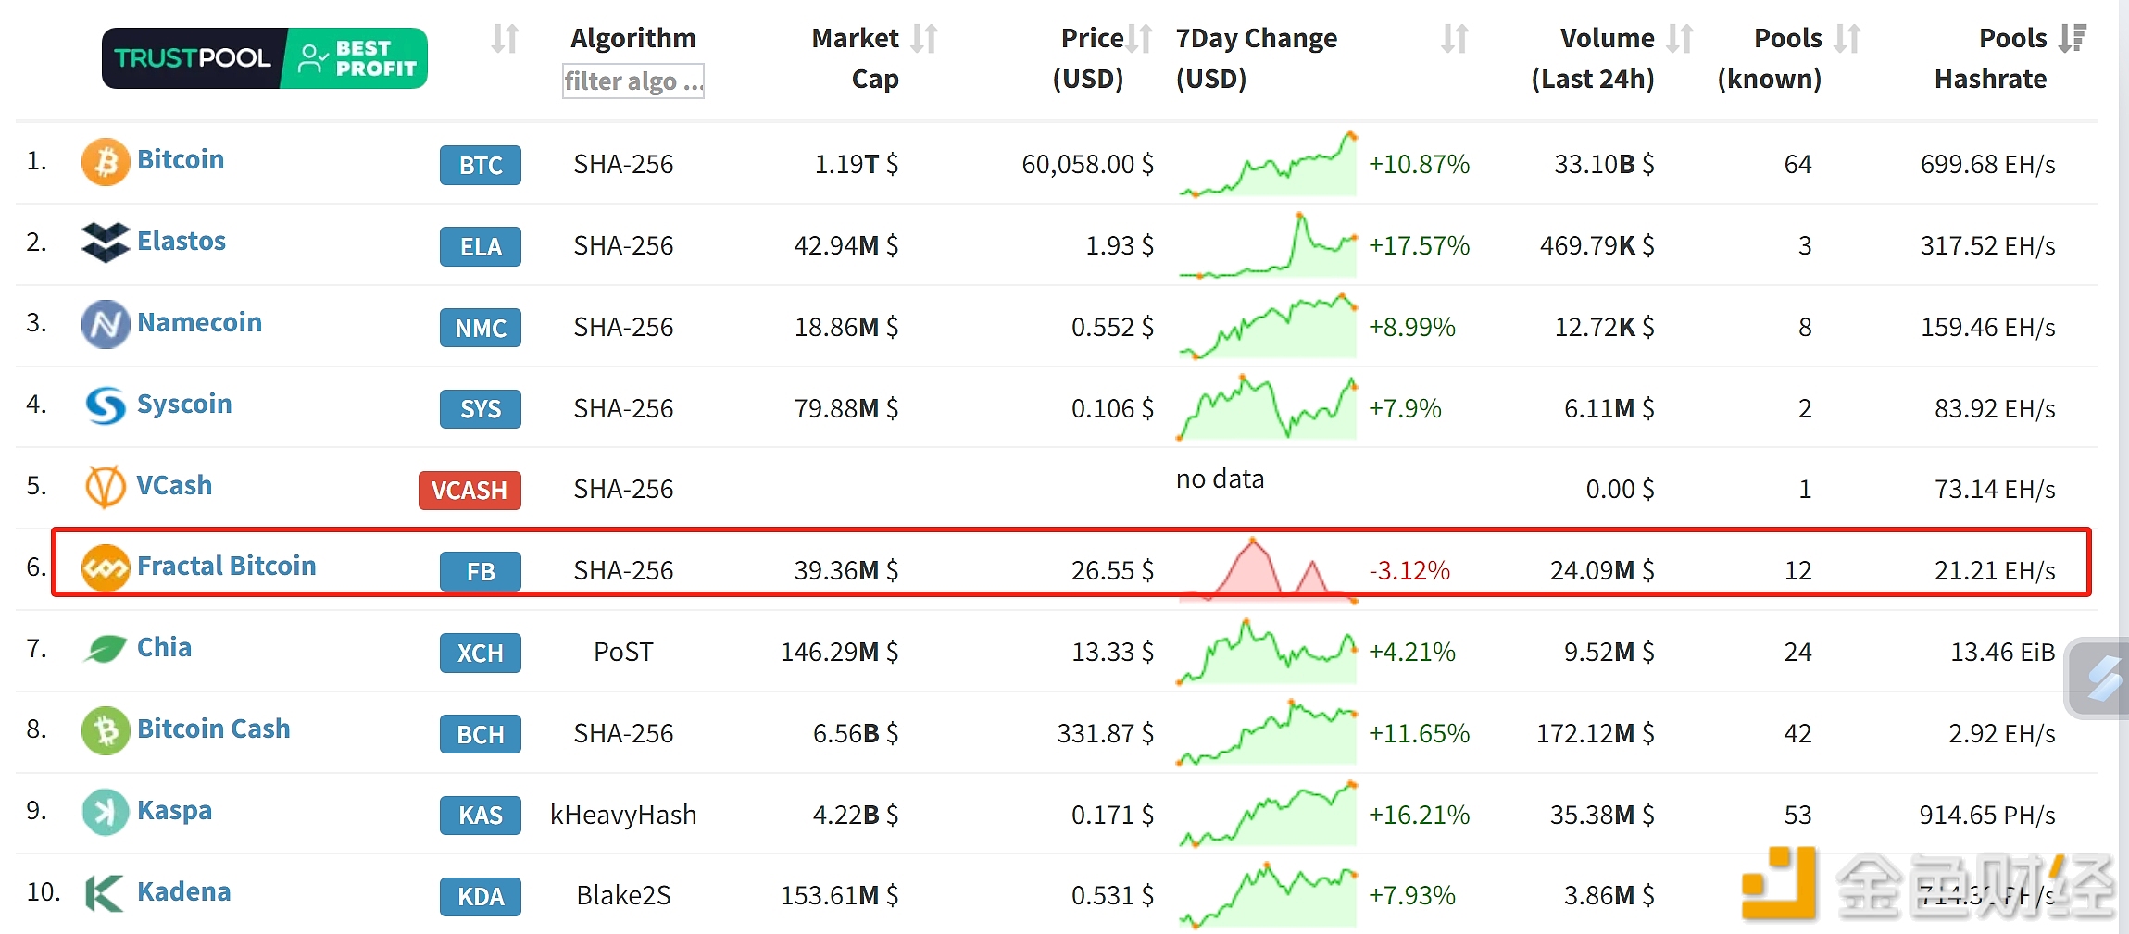Image resolution: width=2129 pixels, height=934 pixels.
Task: Click Elastos change +17.57%
Action: click(1420, 245)
